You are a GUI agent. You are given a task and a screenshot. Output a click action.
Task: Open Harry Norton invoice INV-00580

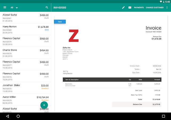(x=26, y=29)
